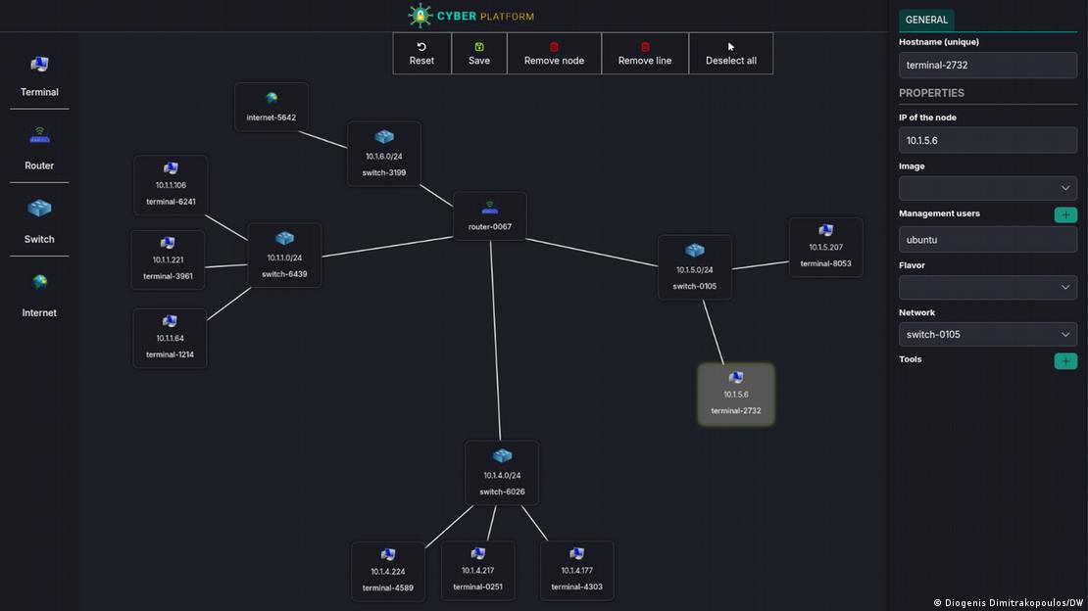This screenshot has height=611, width=1088.
Task: Save the network topology
Action: [479, 53]
